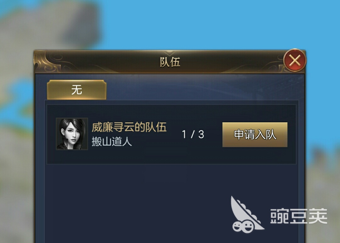Click the team name 威廉寻云的队伍

[x=129, y=127]
